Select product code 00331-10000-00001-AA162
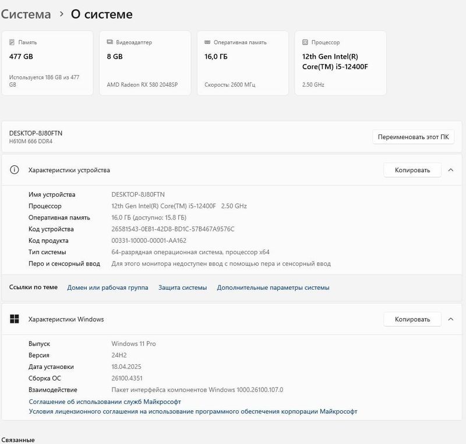 149,240
